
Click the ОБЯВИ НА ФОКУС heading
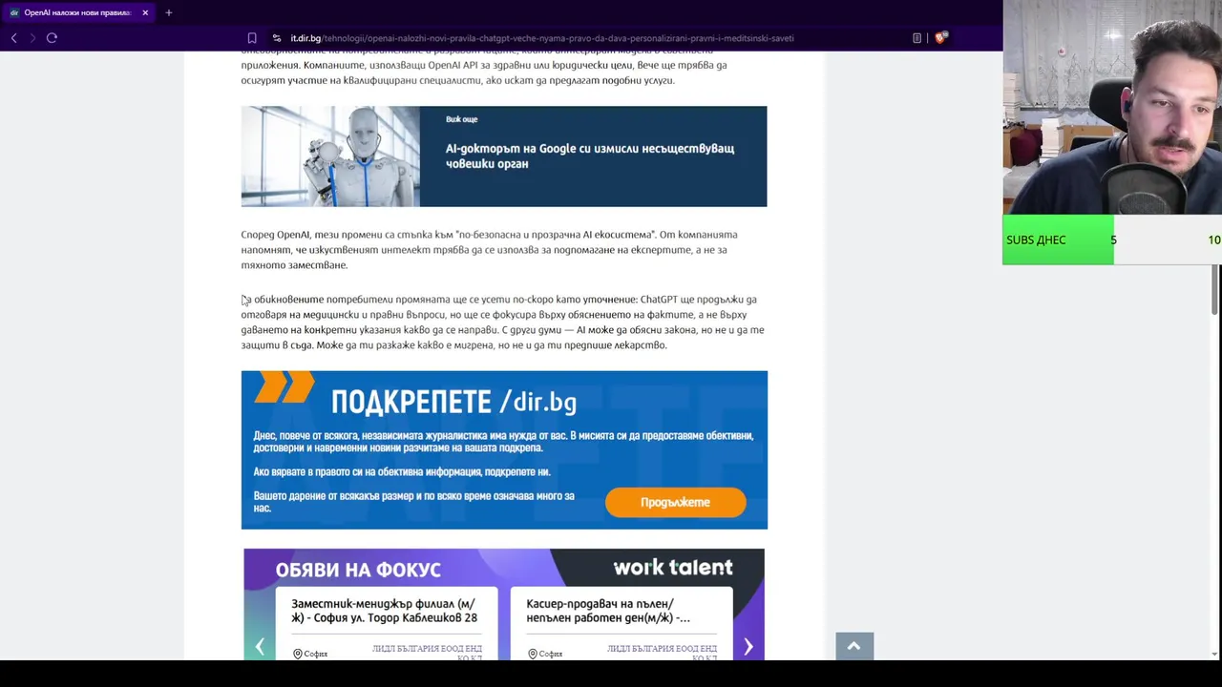click(x=358, y=571)
